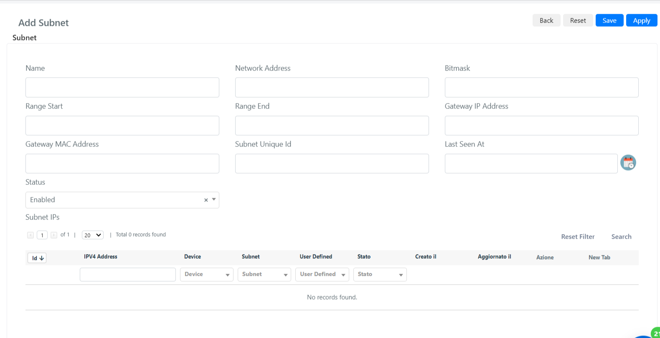The width and height of the screenshot is (660, 338).
Task: Sort by IPV4 Address column header
Action: click(x=101, y=257)
